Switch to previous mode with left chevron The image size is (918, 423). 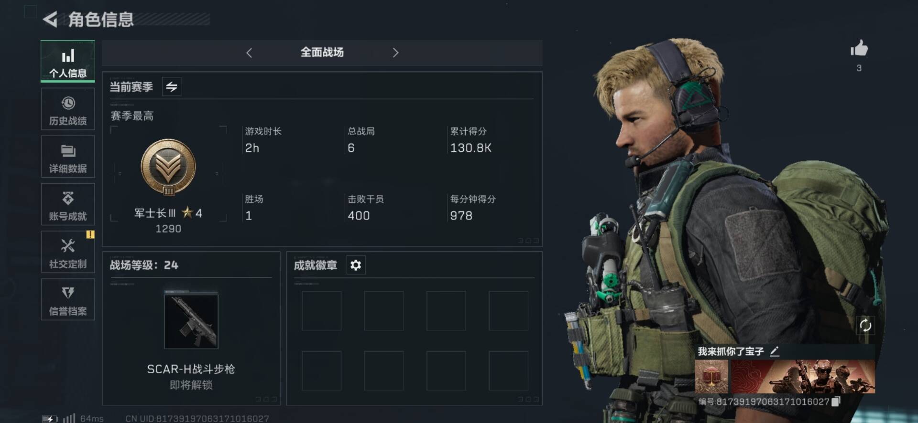249,53
